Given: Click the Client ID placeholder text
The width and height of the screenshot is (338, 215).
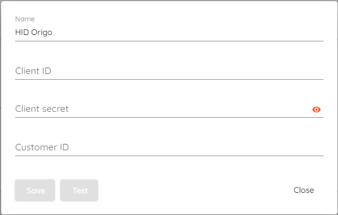Looking at the screenshot, I should [x=33, y=71].
